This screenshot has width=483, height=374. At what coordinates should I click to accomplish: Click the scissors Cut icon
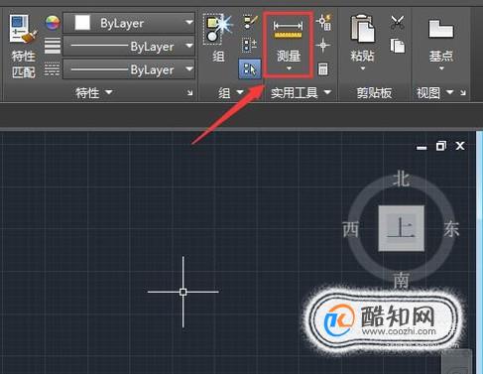[397, 23]
